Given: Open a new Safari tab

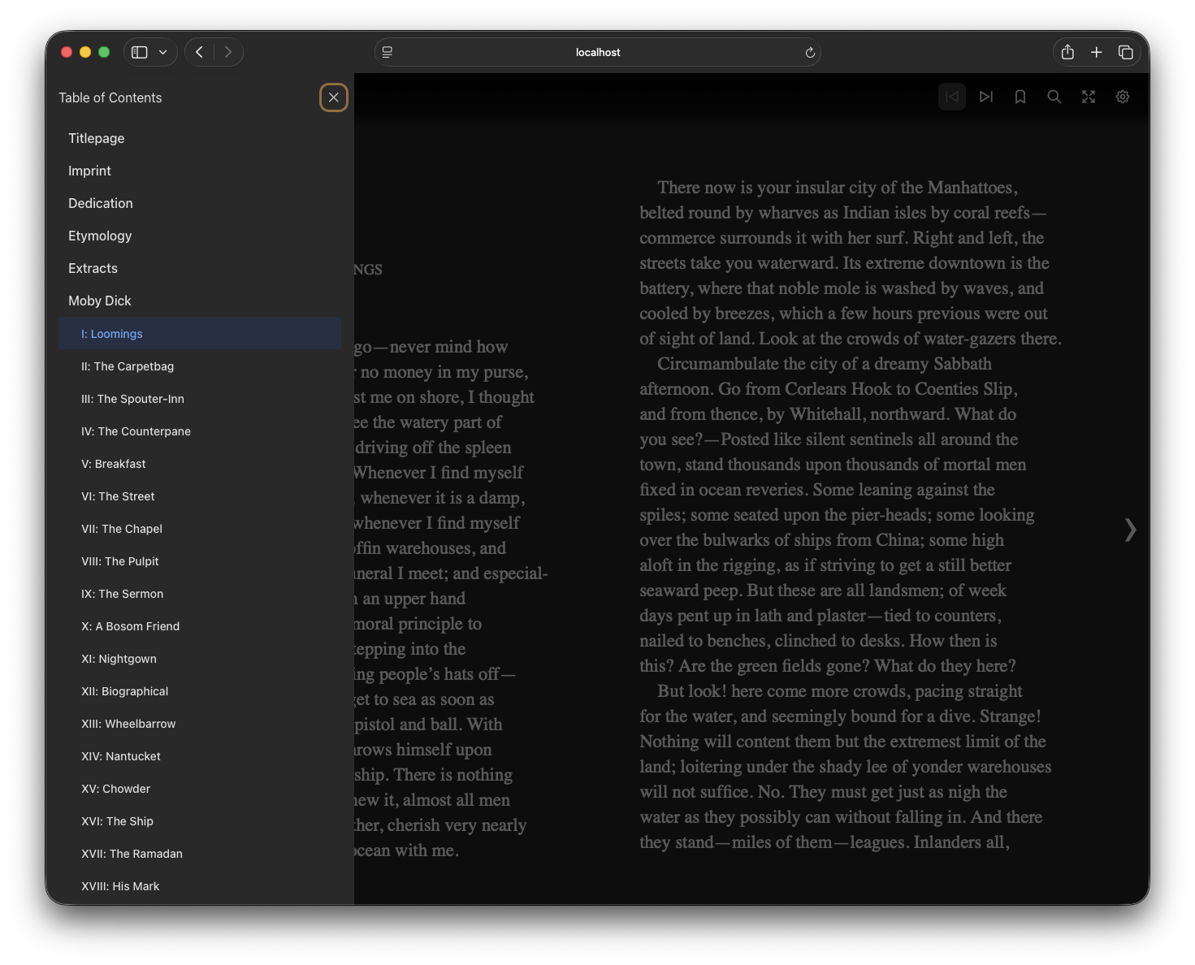Looking at the screenshot, I should [1096, 51].
